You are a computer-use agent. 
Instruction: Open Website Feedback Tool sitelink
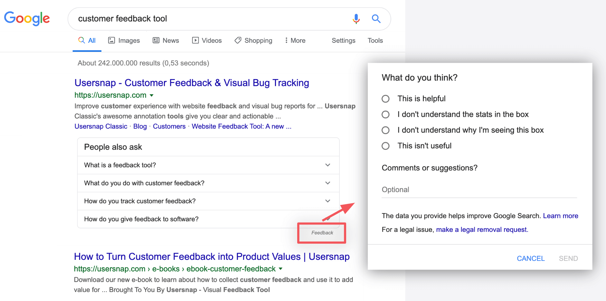[241, 126]
